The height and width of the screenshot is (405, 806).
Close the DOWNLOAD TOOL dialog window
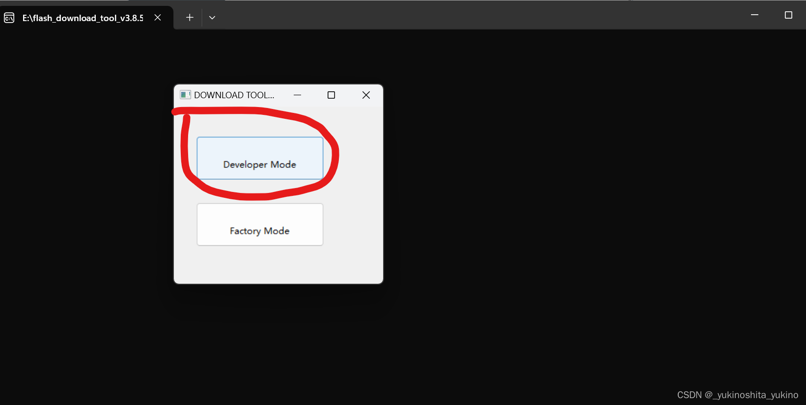[366, 95]
